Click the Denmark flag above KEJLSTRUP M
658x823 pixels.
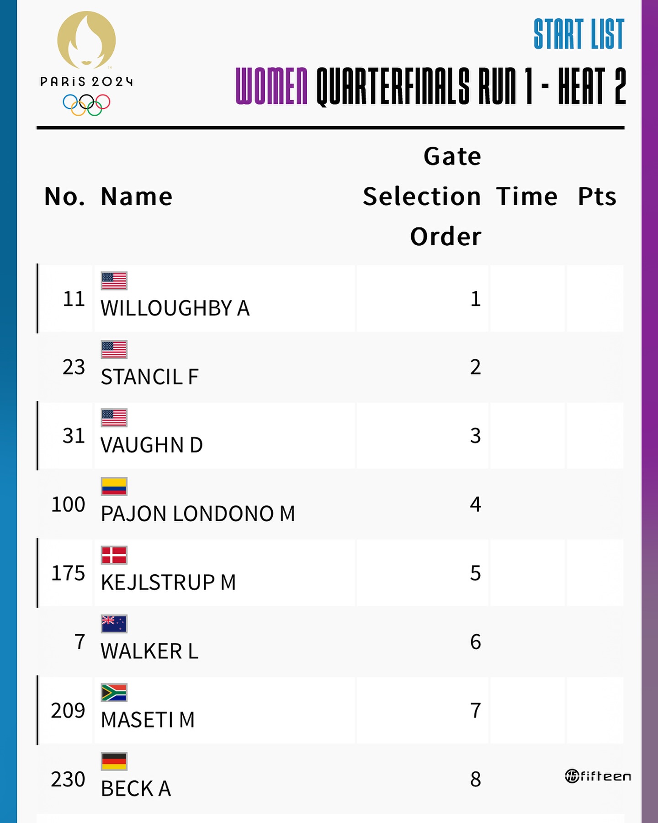click(114, 555)
